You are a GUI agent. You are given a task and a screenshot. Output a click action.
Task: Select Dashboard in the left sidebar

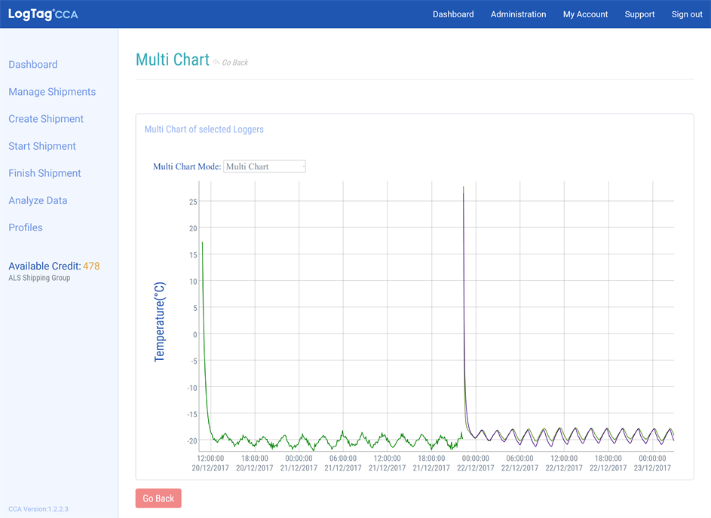33,65
